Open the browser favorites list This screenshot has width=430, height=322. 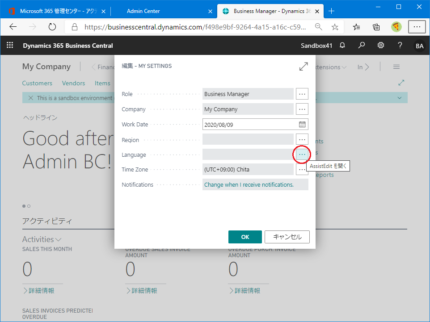[x=357, y=27]
